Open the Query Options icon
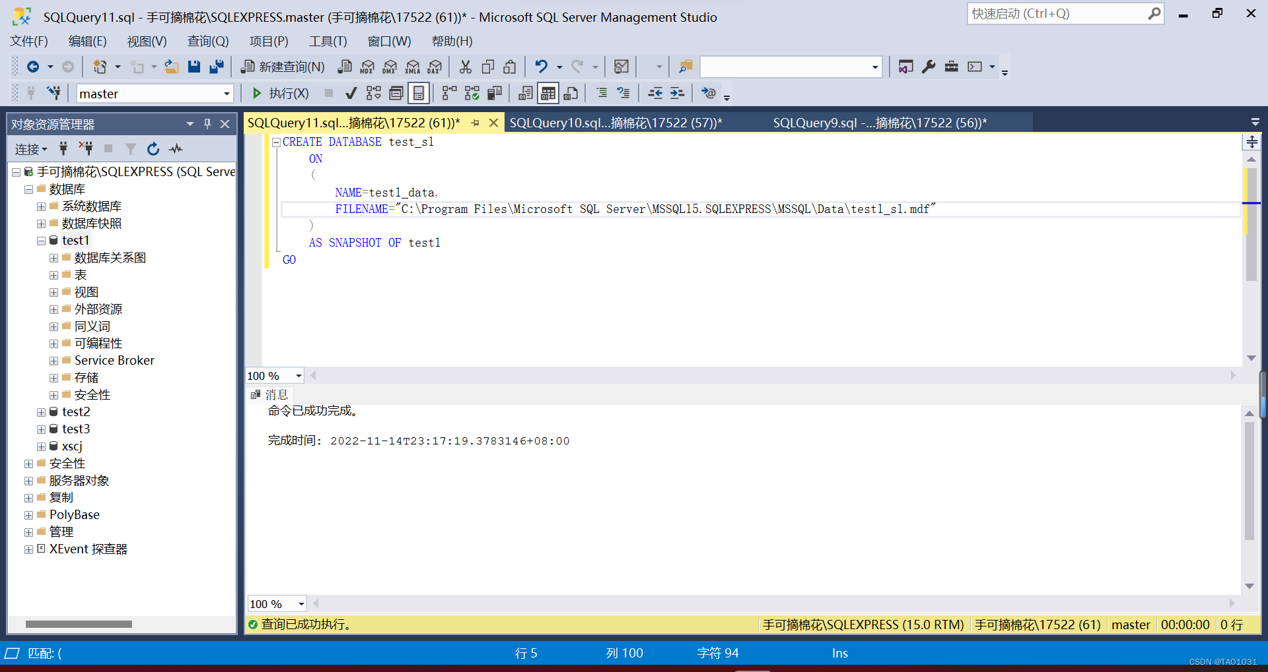 pos(396,93)
